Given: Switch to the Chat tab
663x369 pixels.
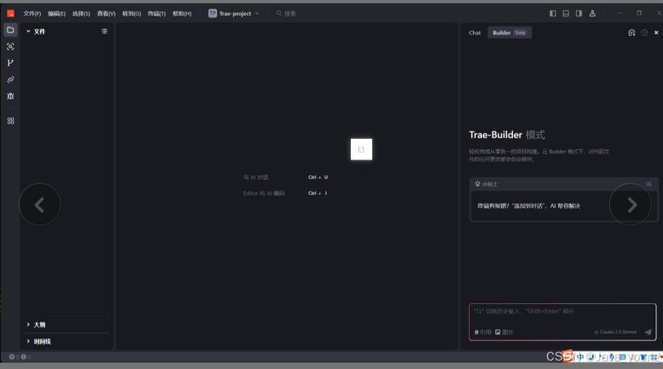Looking at the screenshot, I should (475, 32).
